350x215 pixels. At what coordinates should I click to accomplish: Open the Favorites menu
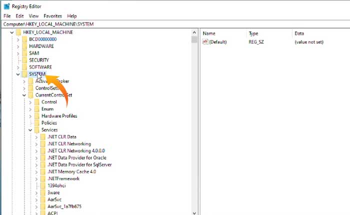coord(52,16)
